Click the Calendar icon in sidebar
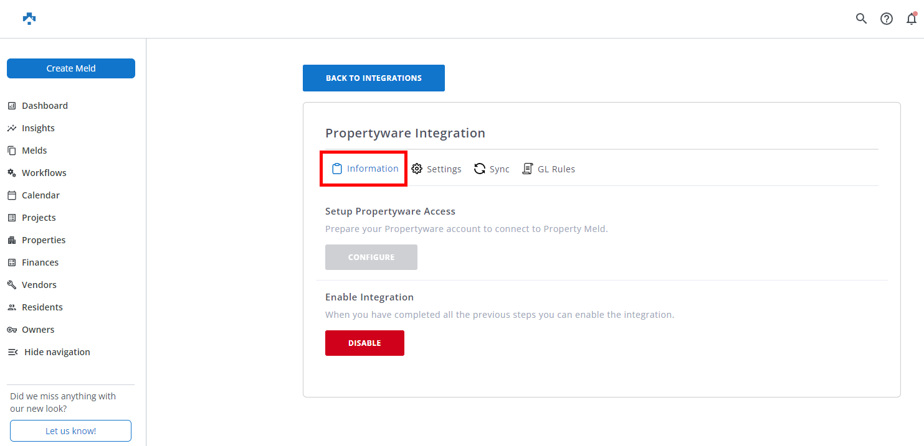Viewport: 924px width, 446px height. pos(12,195)
